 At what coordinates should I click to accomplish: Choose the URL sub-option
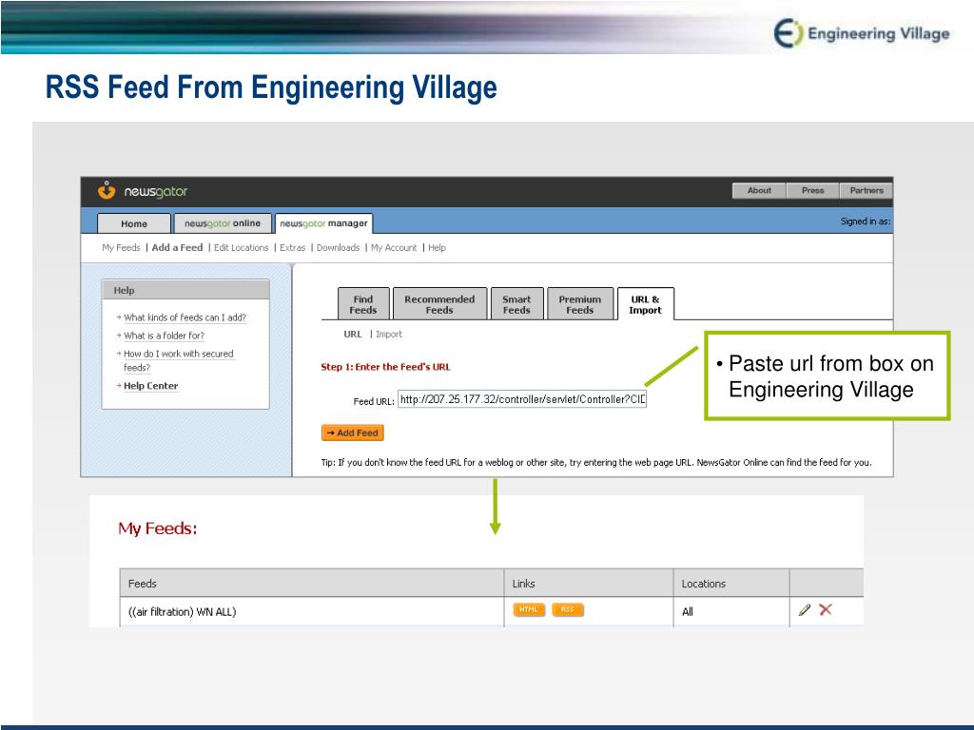[x=352, y=334]
